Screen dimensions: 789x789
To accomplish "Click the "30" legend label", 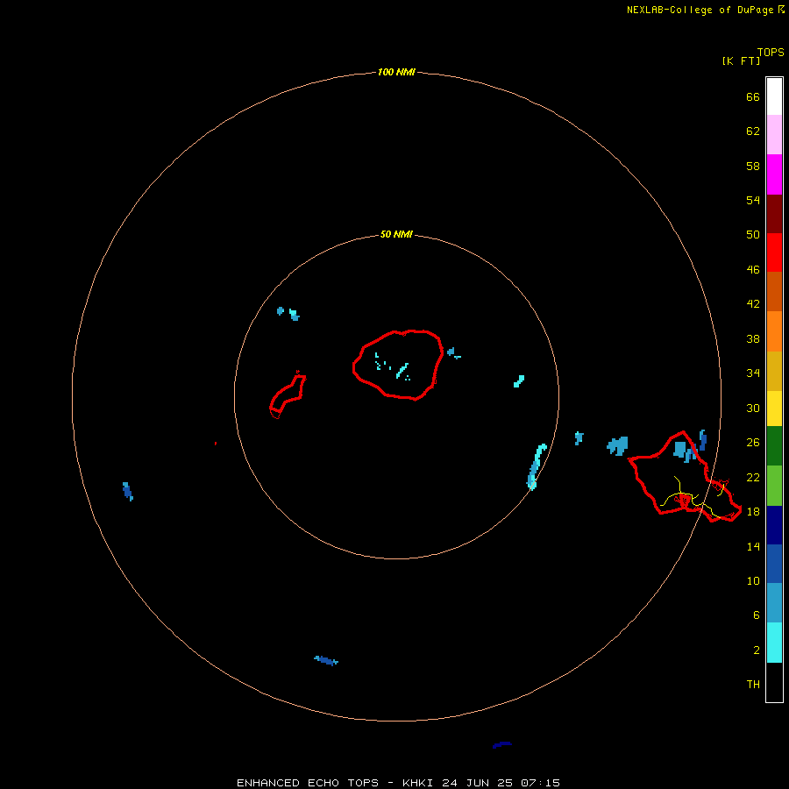I will pos(753,408).
